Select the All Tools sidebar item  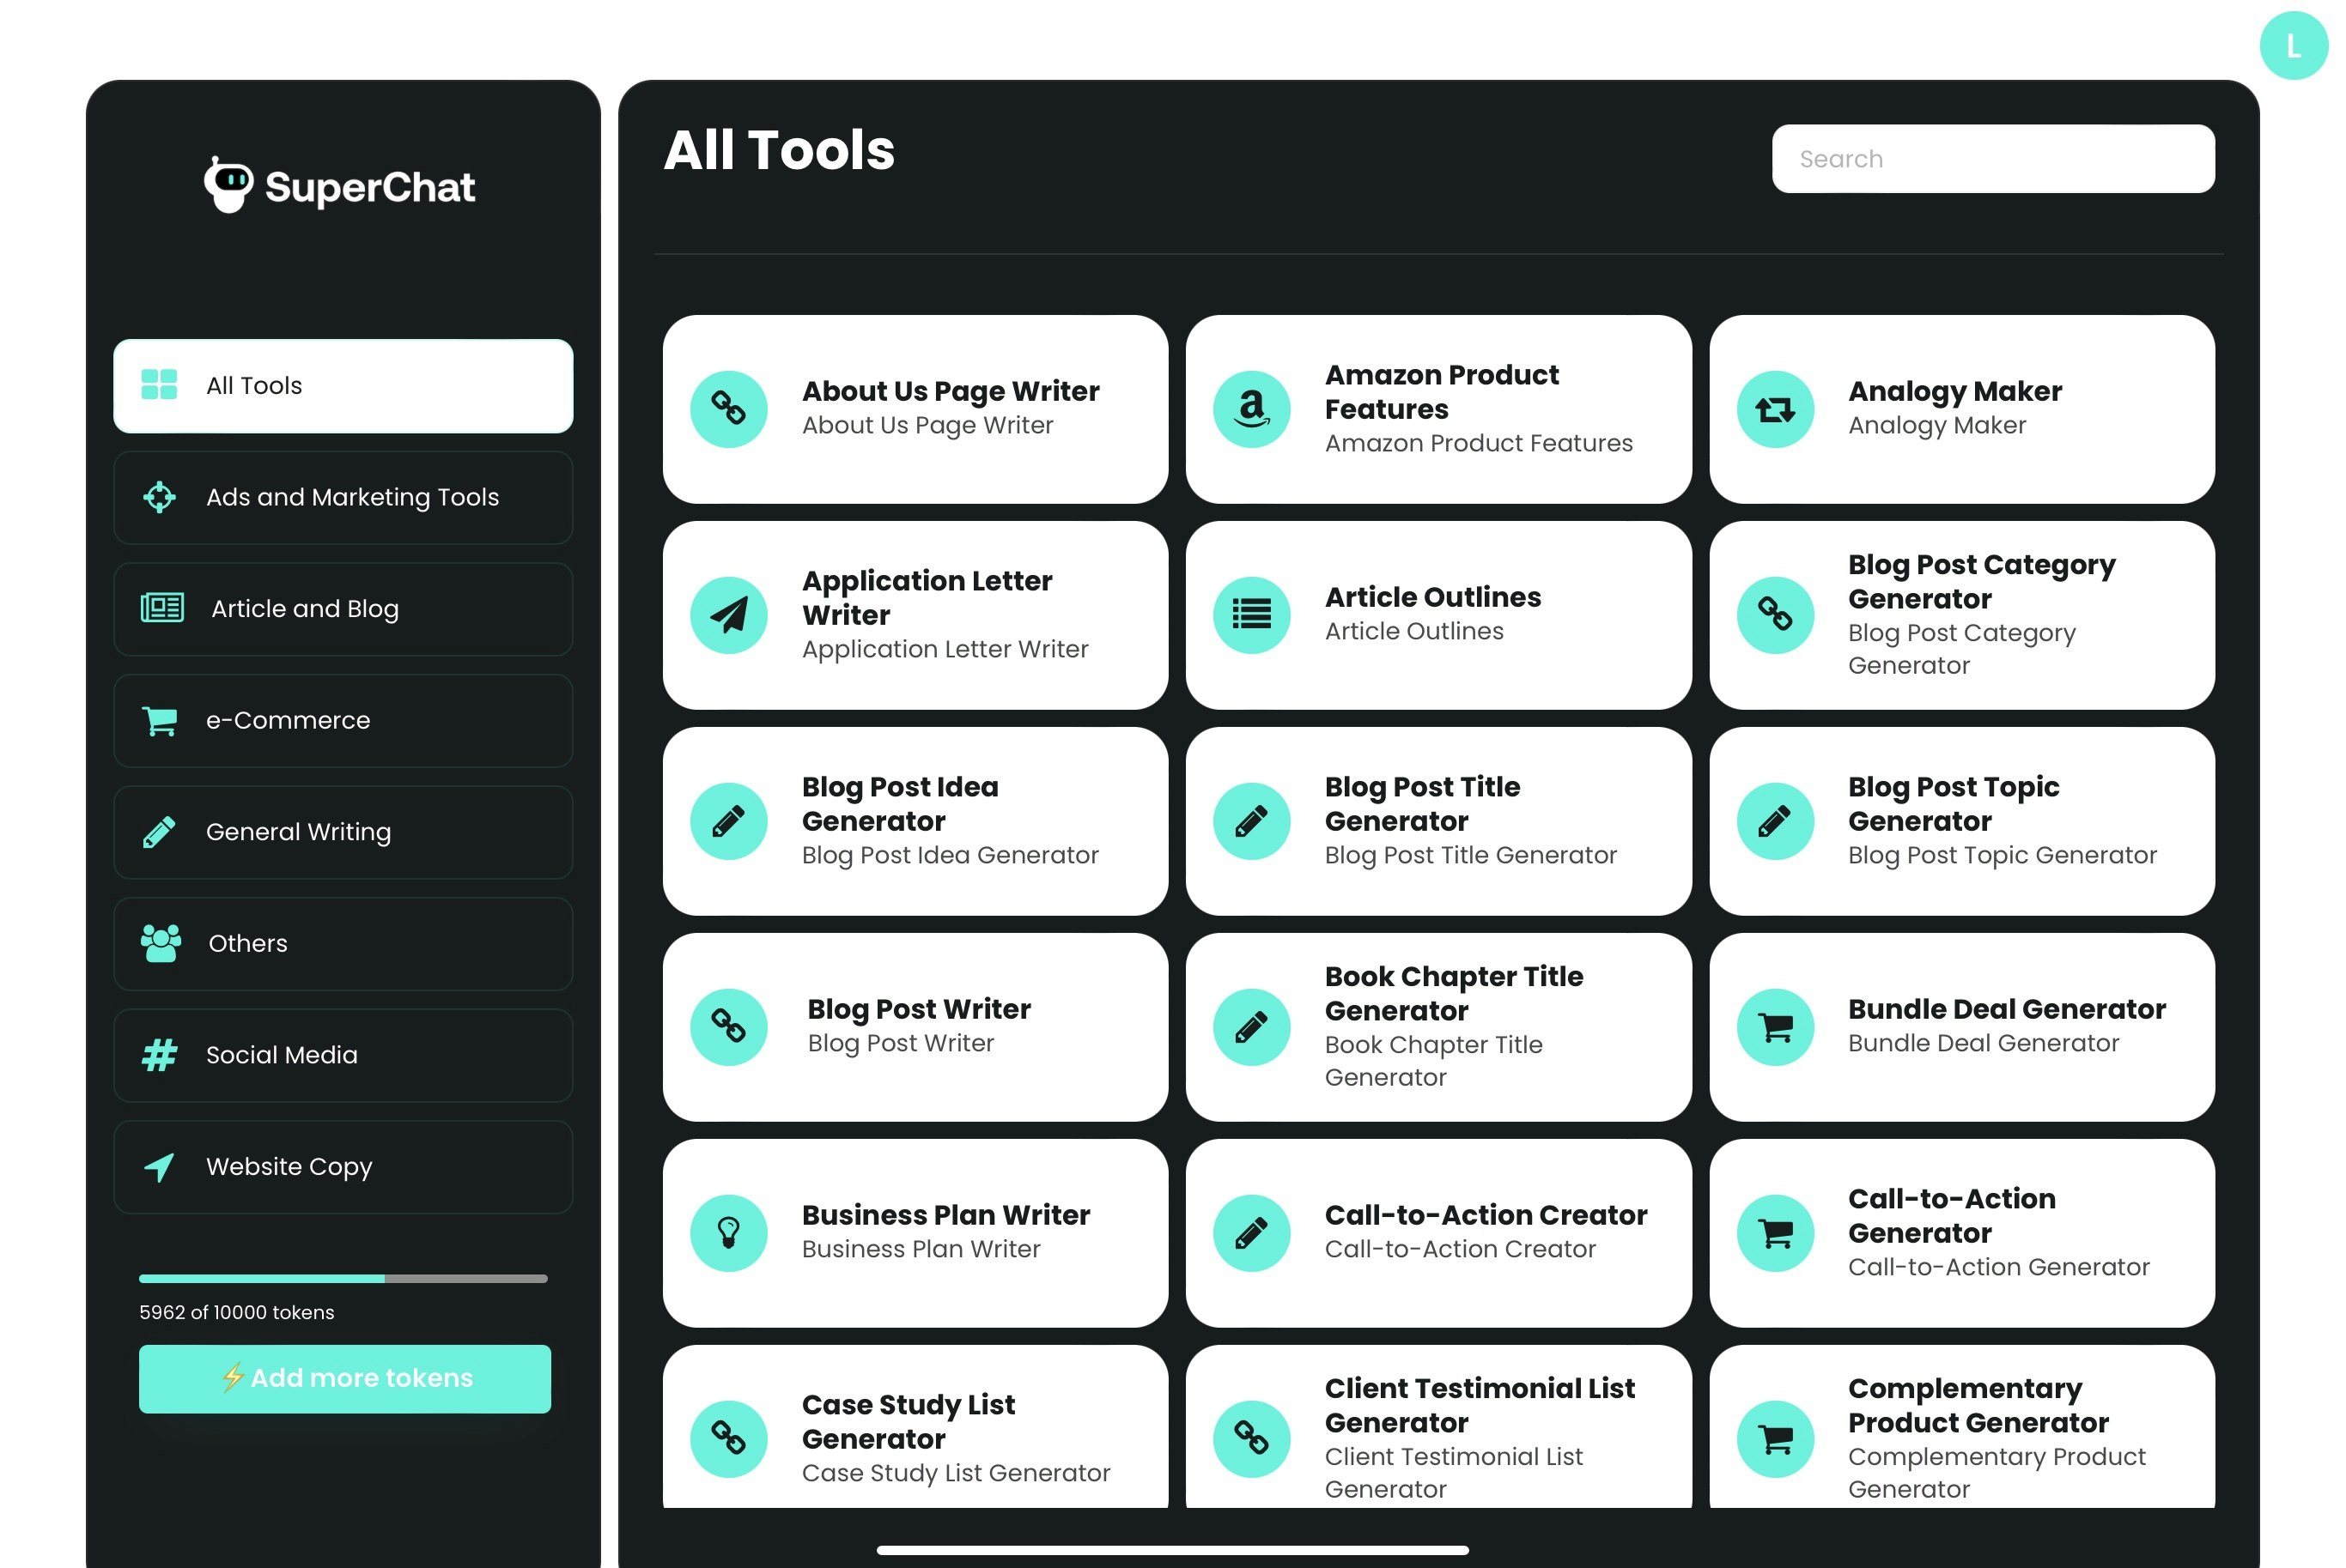click(343, 386)
